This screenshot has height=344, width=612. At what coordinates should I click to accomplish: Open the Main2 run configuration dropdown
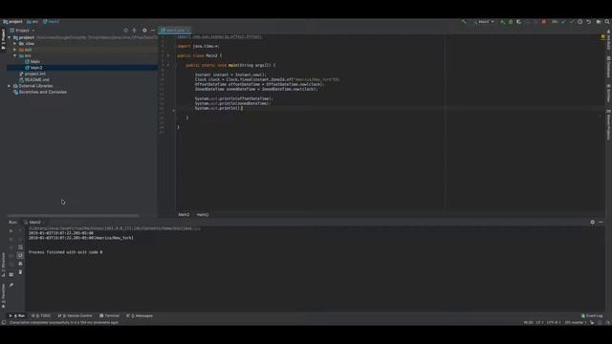[x=484, y=22]
